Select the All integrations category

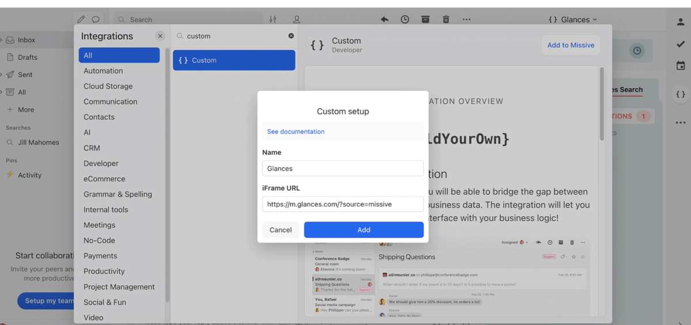click(x=119, y=55)
